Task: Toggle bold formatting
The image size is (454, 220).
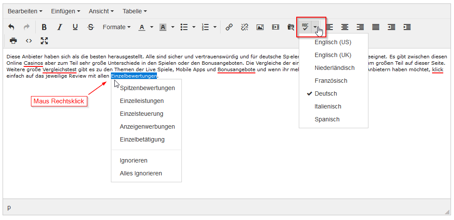Action: click(44, 27)
